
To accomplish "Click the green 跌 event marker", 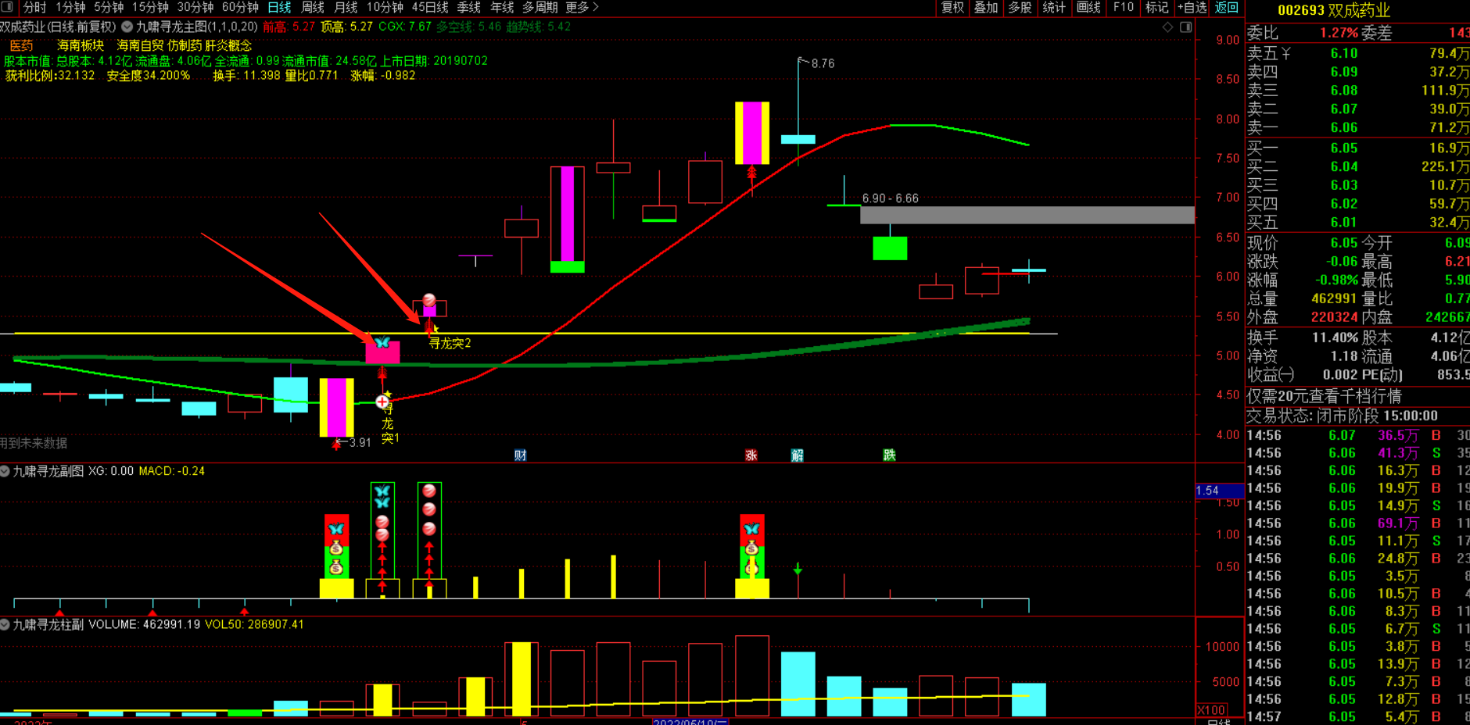I will 889,455.
